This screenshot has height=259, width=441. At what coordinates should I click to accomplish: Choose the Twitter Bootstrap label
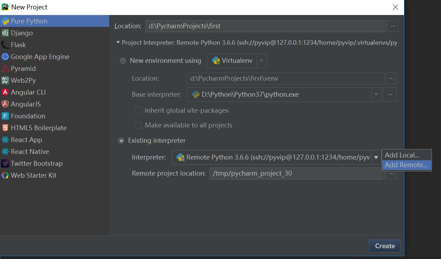37,163
